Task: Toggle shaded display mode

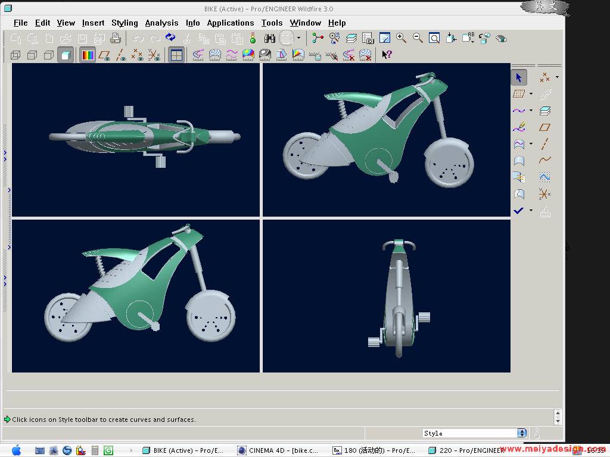Action: click(x=66, y=55)
